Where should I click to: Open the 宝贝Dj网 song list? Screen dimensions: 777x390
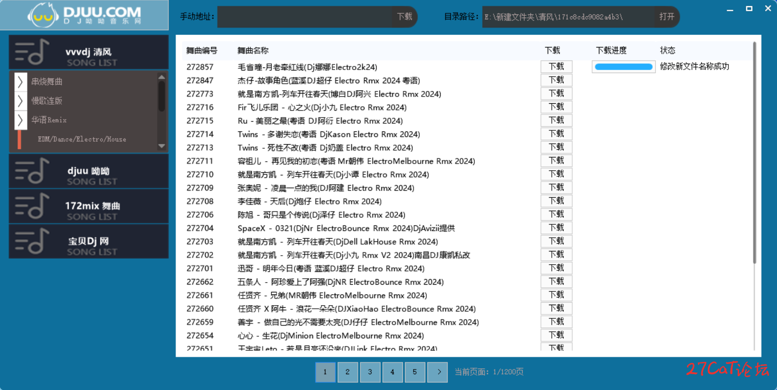[89, 241]
